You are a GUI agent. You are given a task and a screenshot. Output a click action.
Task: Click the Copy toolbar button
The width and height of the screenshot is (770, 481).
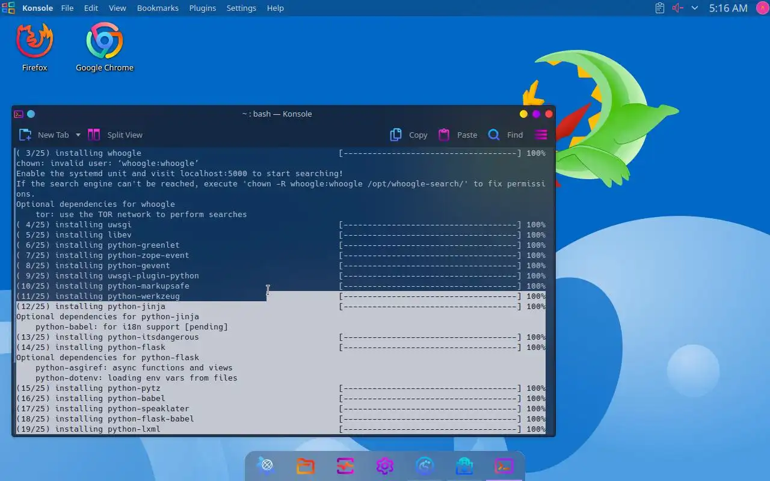[x=409, y=135]
